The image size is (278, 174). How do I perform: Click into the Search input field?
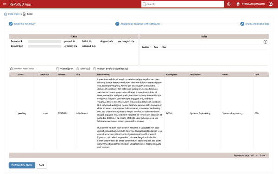(183, 4)
